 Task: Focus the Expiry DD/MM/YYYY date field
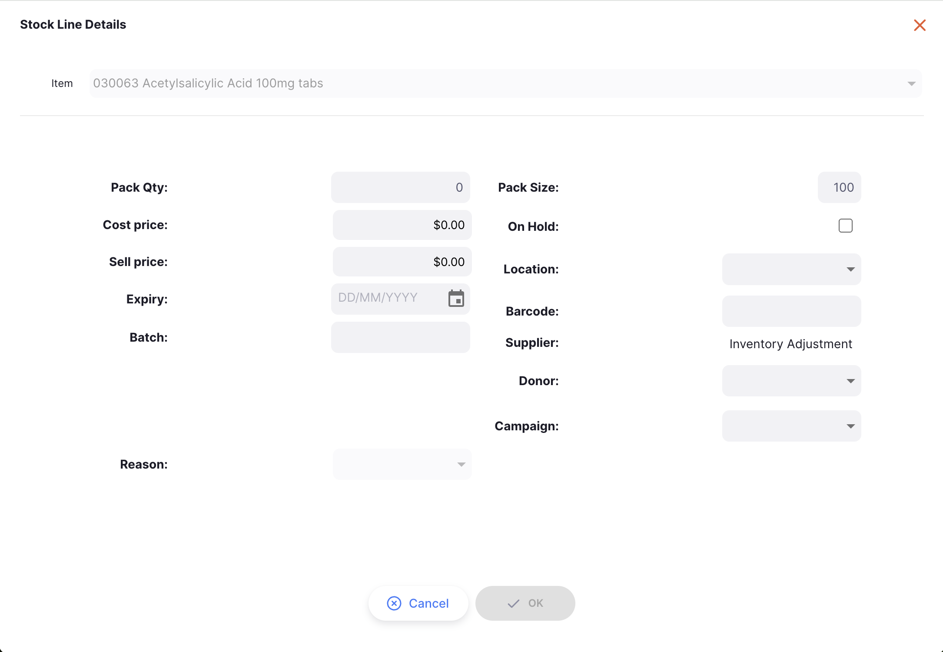(x=389, y=299)
